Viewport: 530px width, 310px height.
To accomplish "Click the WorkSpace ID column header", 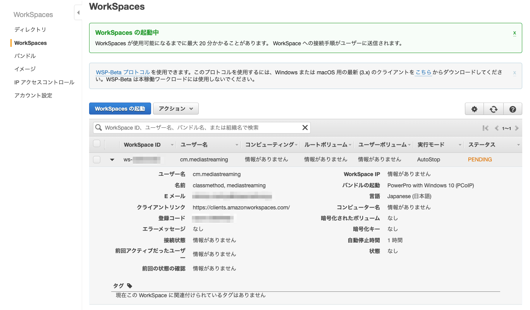I will 142,145.
